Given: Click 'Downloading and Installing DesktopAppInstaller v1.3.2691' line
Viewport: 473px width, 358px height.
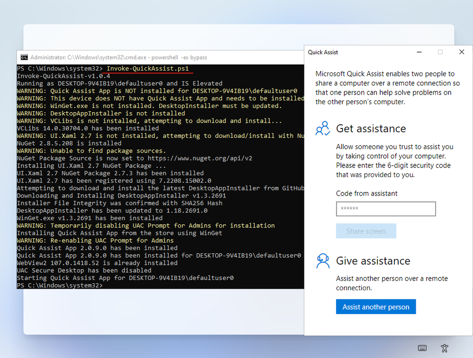Looking at the screenshot, I should [121, 196].
